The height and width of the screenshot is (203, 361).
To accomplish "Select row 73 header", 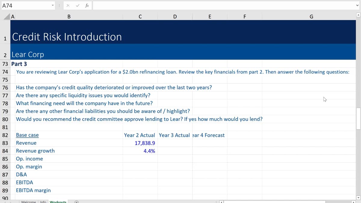I will [5, 64].
